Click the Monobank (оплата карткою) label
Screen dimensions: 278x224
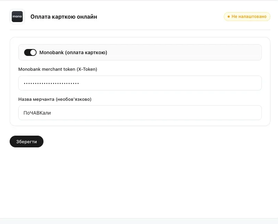click(x=73, y=52)
